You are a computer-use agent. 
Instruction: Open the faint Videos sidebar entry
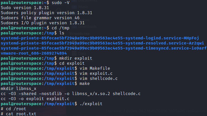tap(84, 20)
